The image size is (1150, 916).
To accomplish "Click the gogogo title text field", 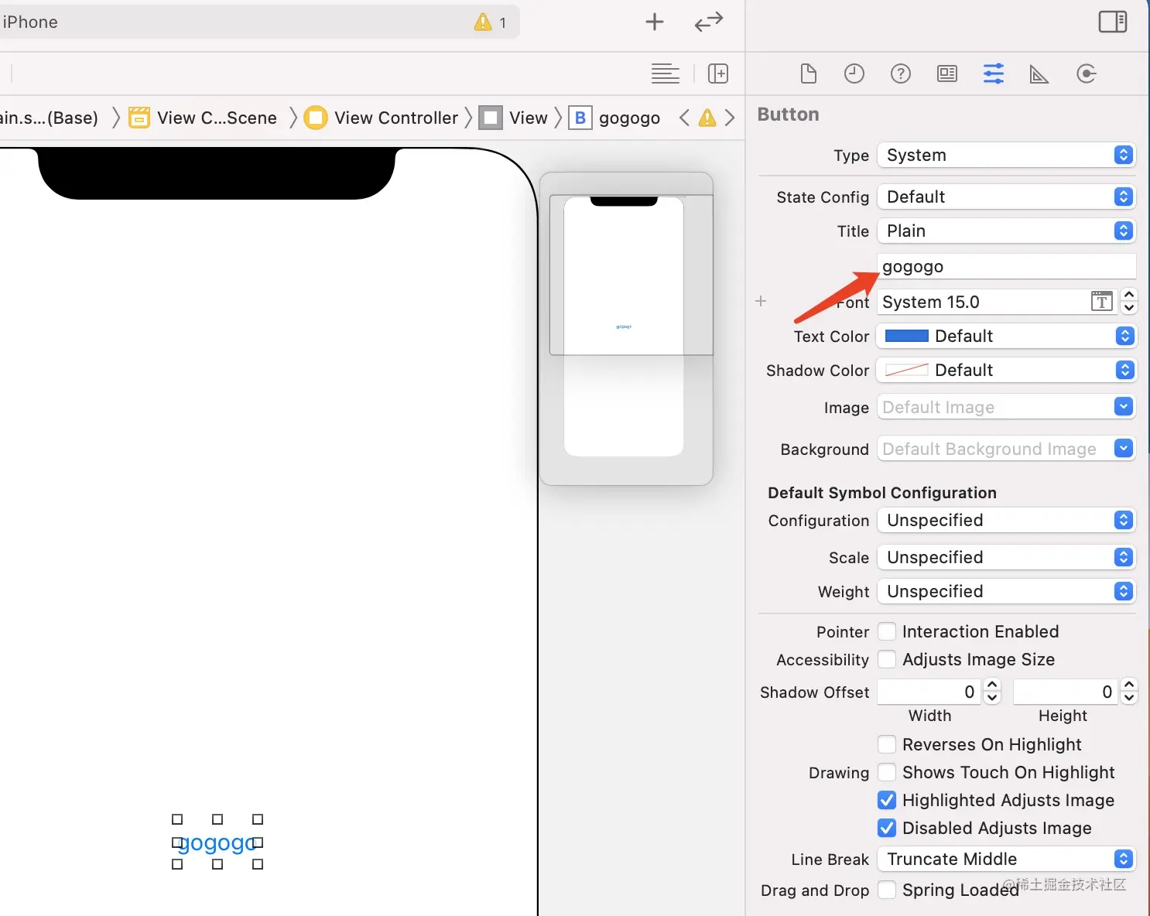I will (x=1006, y=266).
